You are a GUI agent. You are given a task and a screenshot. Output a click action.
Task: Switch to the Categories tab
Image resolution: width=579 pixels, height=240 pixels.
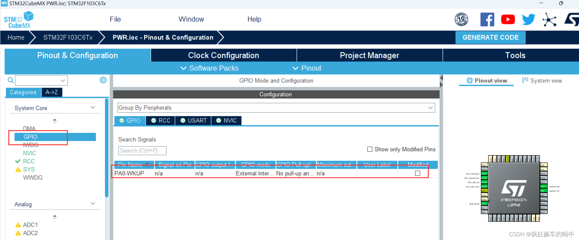click(x=23, y=92)
